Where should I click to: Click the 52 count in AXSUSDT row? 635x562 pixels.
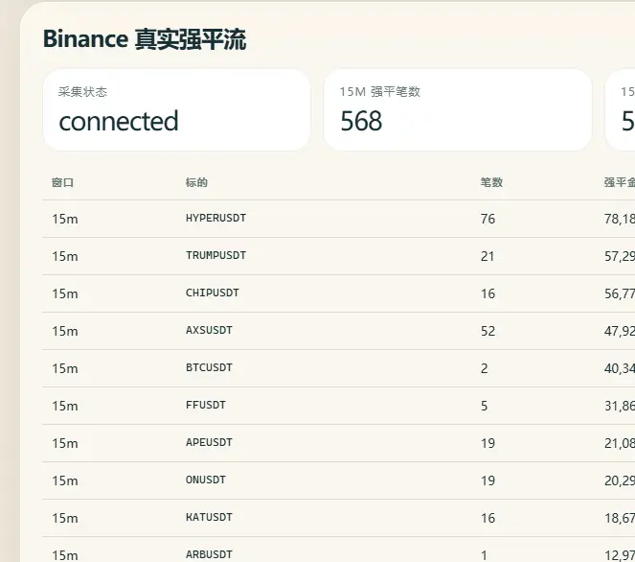pyautogui.click(x=488, y=331)
